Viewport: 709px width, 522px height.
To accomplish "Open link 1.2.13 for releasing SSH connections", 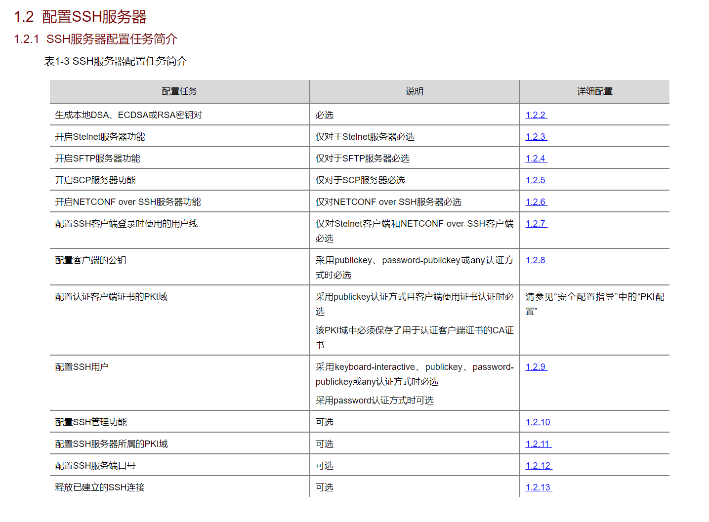I will [x=539, y=487].
